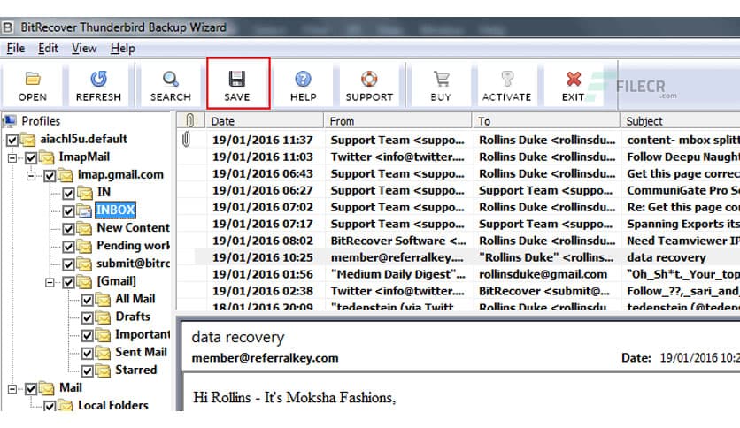
Task: Select the "Medium Daily Digest" email row
Action: click(x=459, y=274)
